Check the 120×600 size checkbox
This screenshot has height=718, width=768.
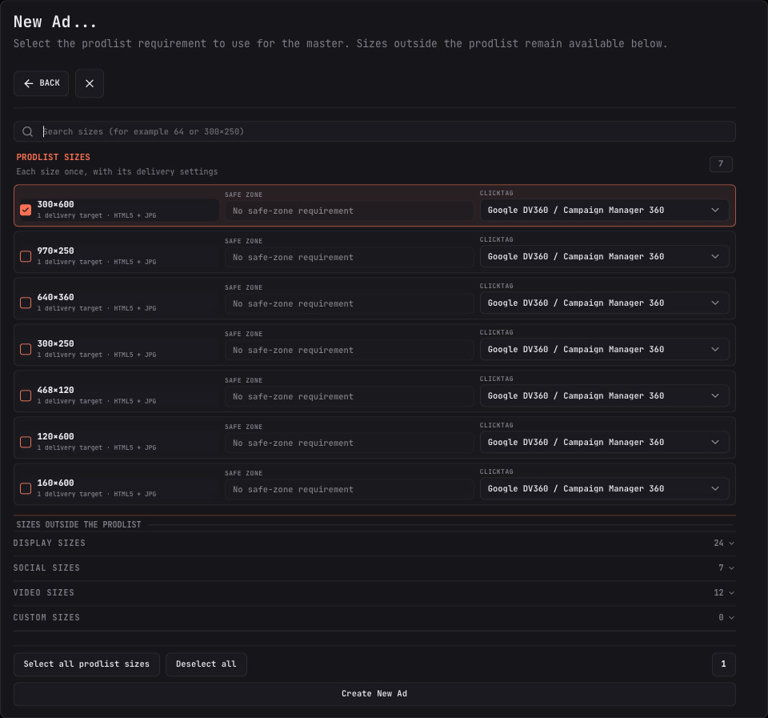[x=26, y=442]
